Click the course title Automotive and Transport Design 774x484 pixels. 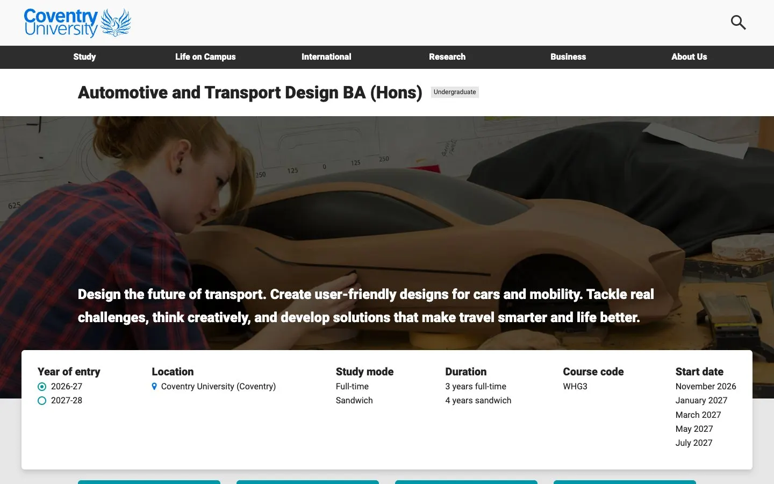pyautogui.click(x=250, y=92)
